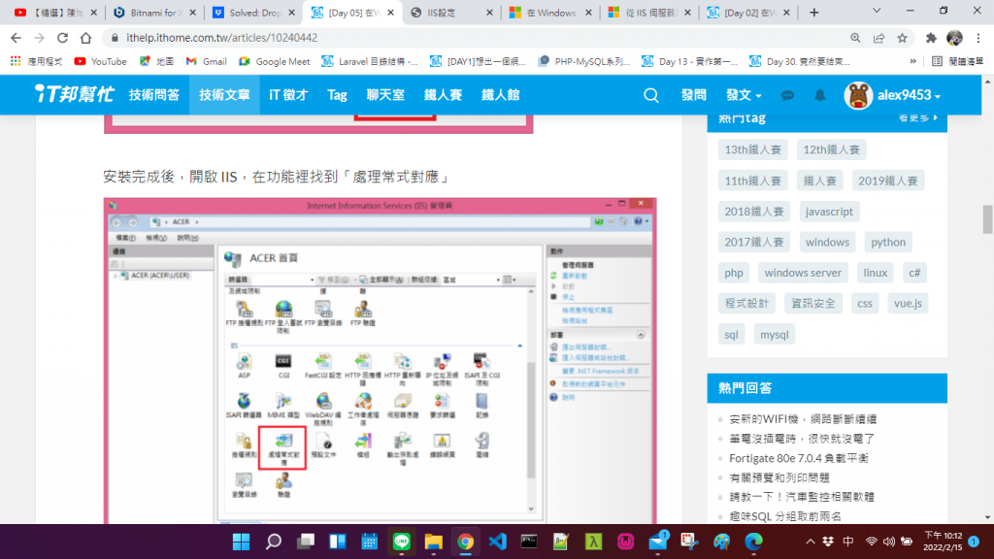This screenshot has width=994, height=559.
Task: Open LINE from the taskbar
Action: (401, 542)
